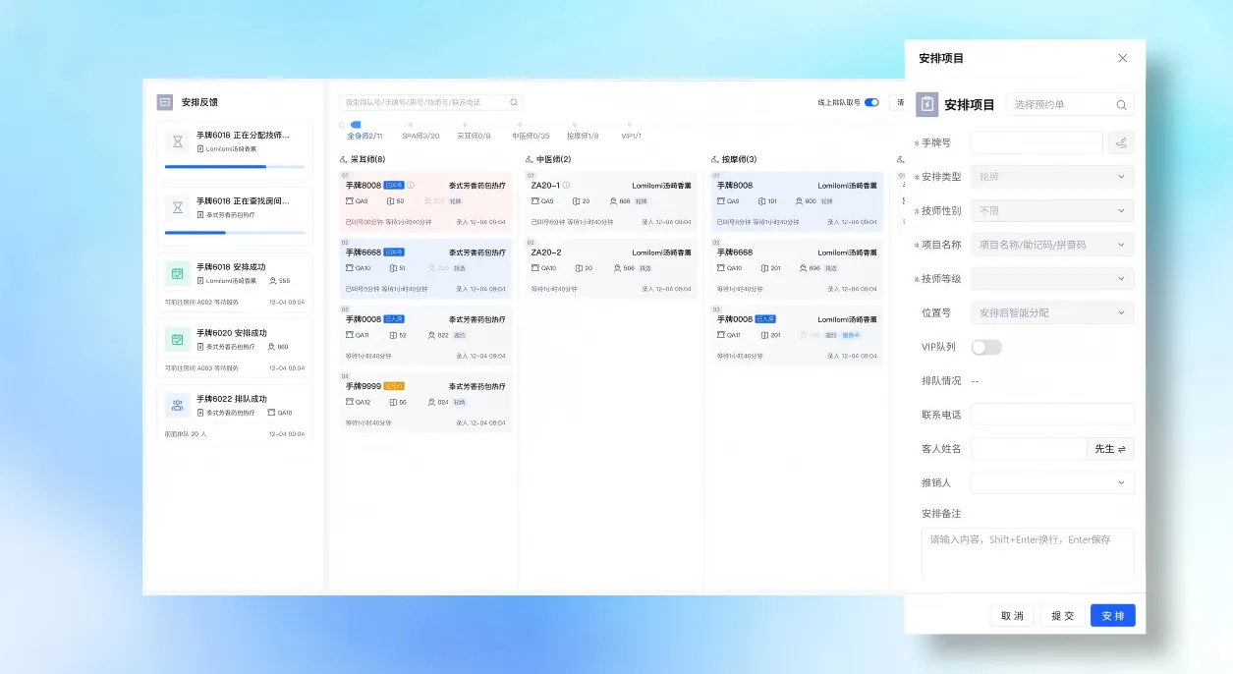Click hourglass icon on 正在分配技师 card
Image resolution: width=1233 pixels, height=674 pixels.
178,141
